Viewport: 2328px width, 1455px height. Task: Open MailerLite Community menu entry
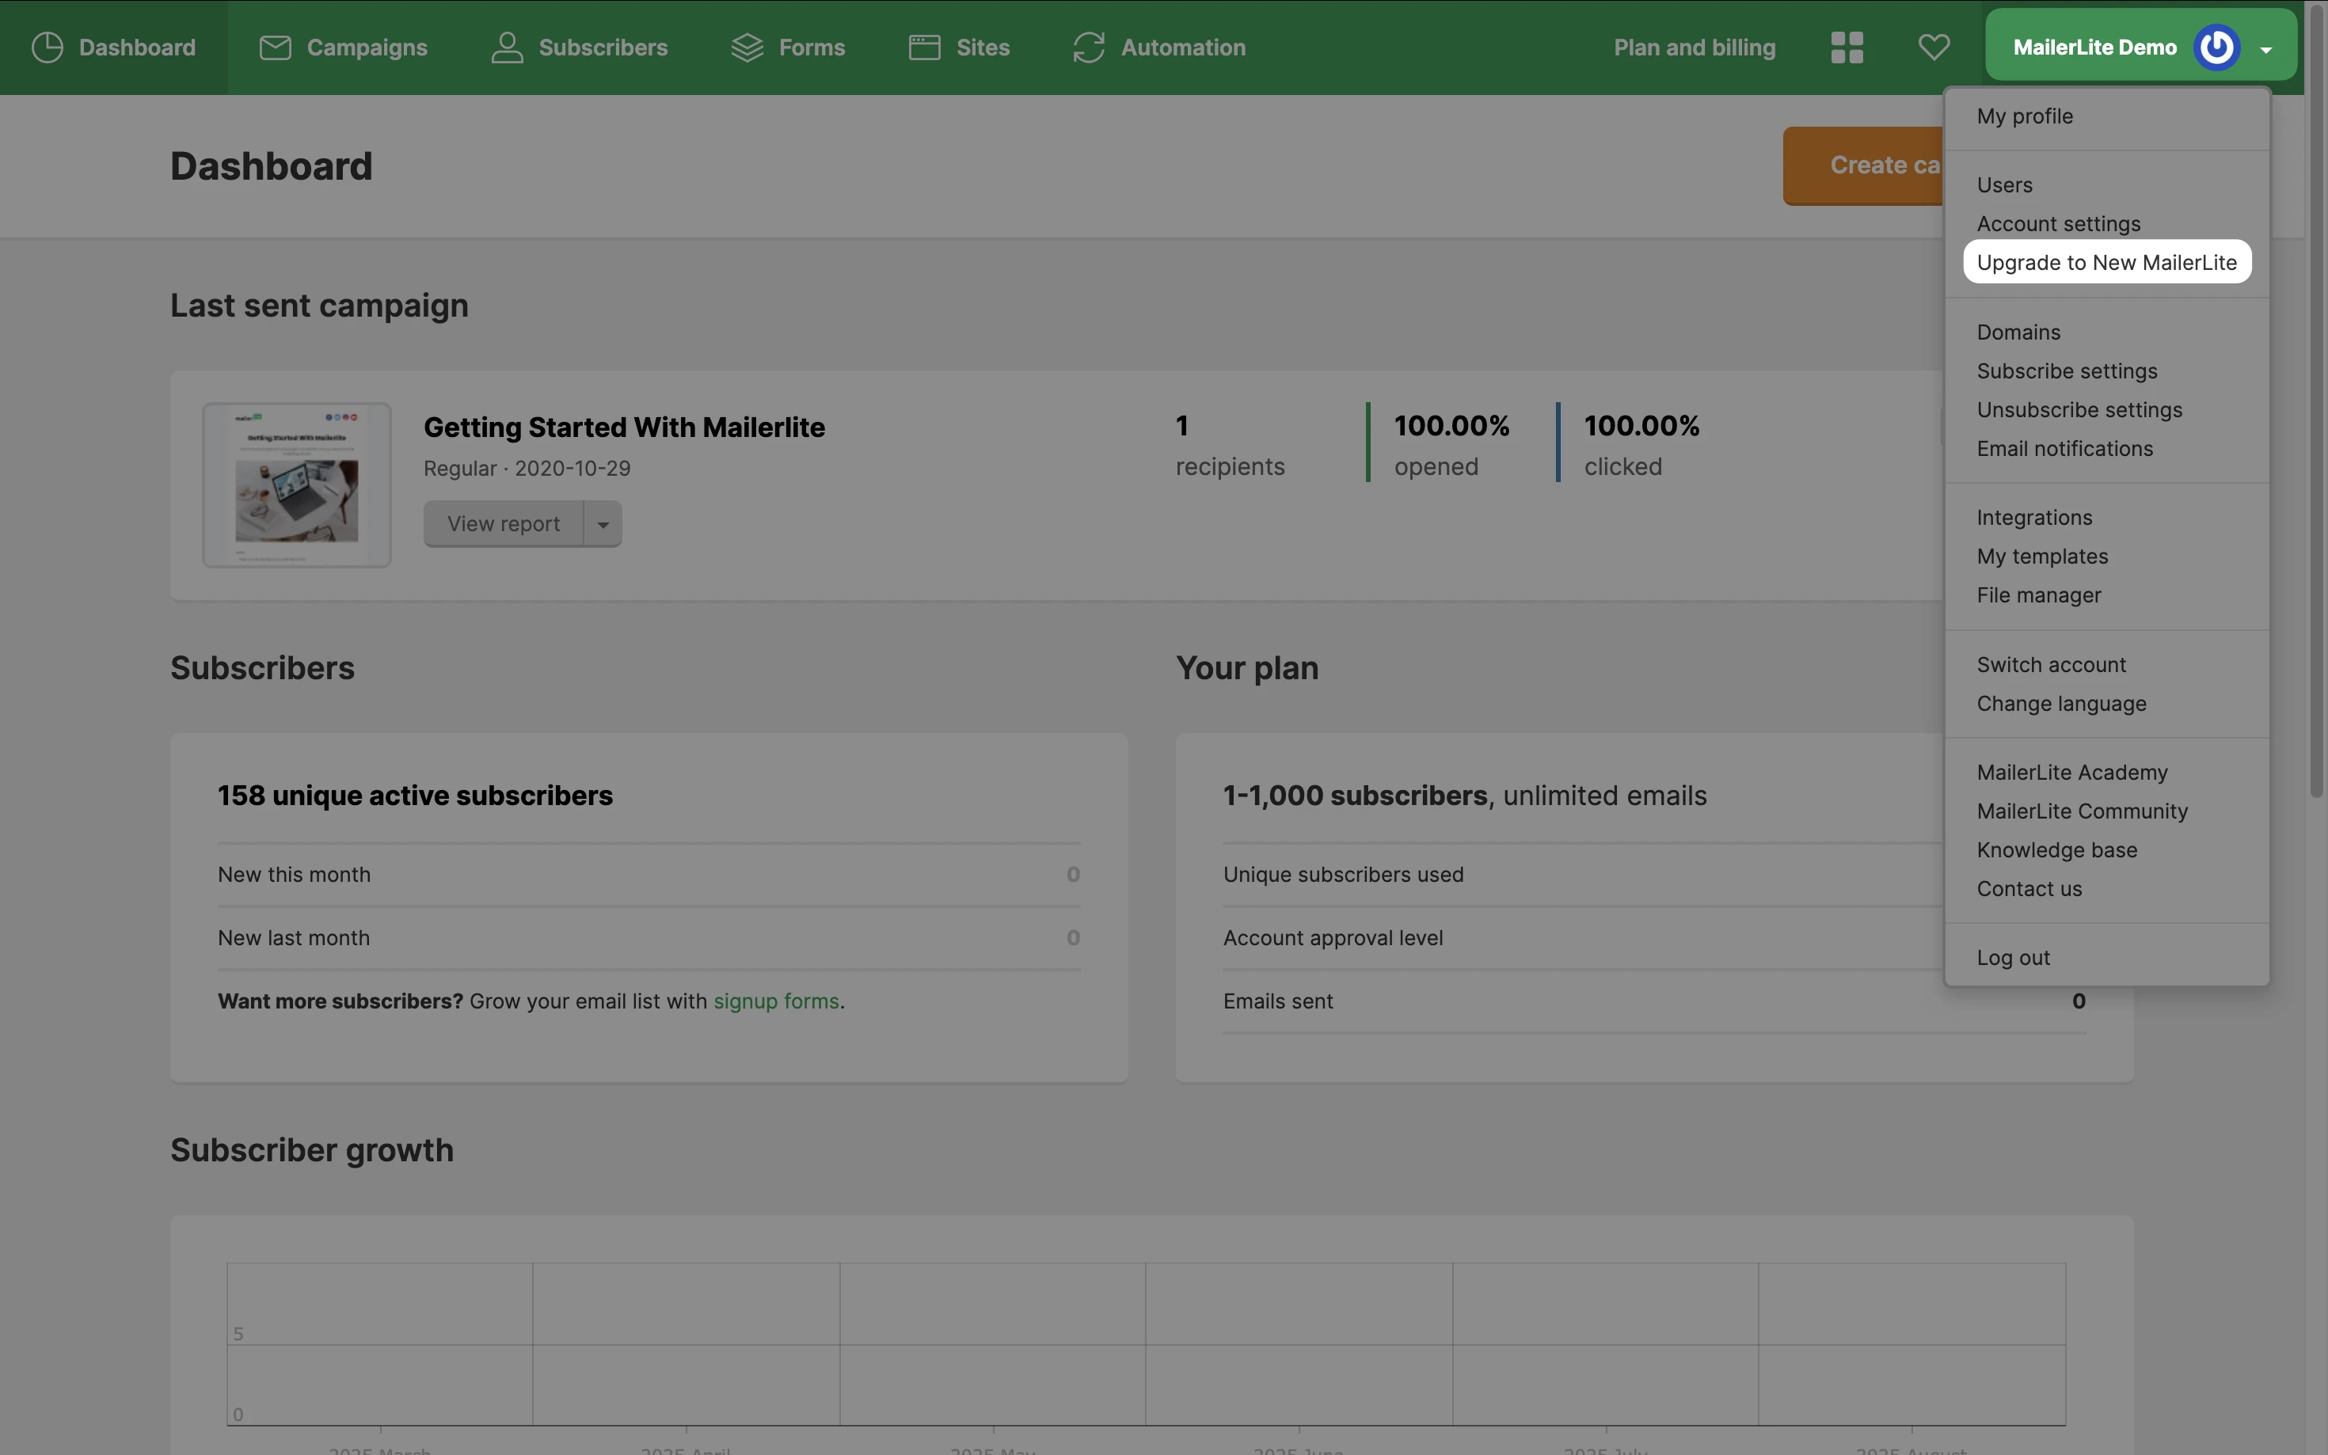pos(2082,811)
